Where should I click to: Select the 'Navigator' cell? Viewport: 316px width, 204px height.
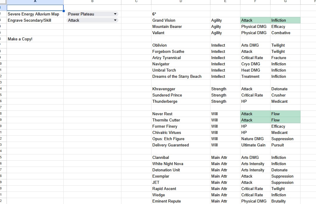(x=181, y=64)
